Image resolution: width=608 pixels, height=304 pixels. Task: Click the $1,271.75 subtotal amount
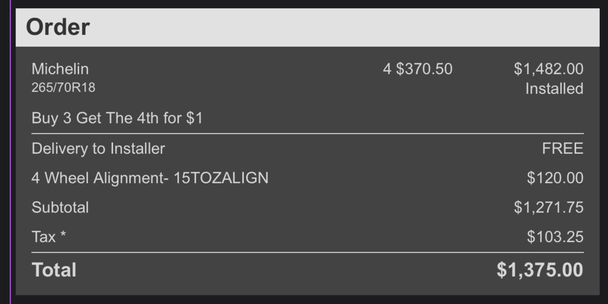[x=549, y=207]
